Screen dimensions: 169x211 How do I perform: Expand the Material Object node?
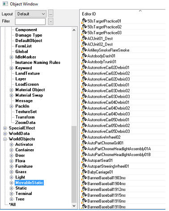(11, 90)
